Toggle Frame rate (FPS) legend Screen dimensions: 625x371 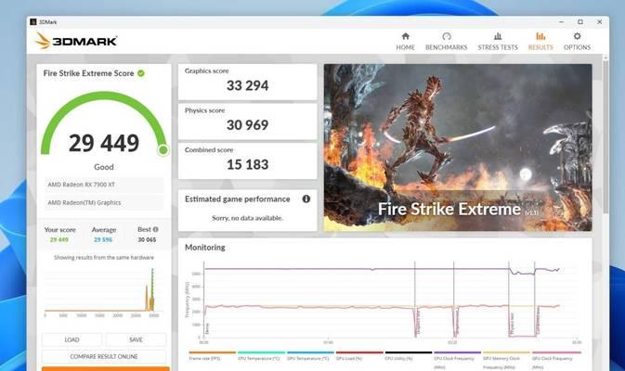pyautogui.click(x=212, y=356)
